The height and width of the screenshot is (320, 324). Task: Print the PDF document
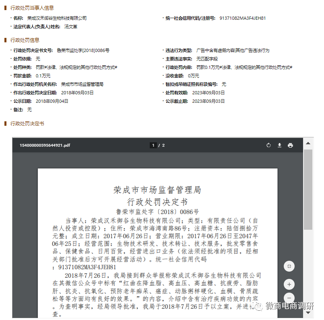290,145
